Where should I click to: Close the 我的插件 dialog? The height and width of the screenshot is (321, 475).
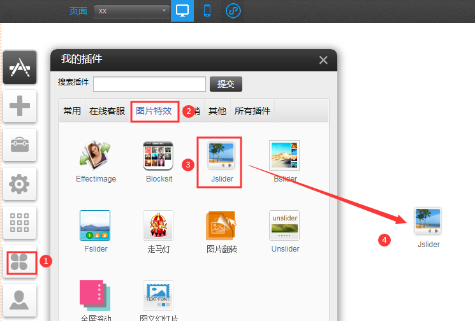(x=323, y=61)
